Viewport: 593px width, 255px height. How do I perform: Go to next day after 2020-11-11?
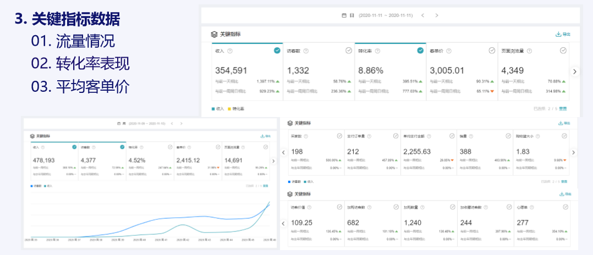click(437, 15)
